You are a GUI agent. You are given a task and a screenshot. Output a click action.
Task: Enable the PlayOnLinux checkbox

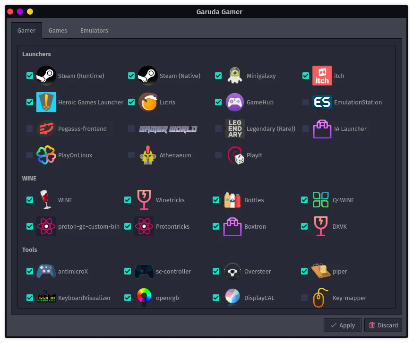point(30,155)
